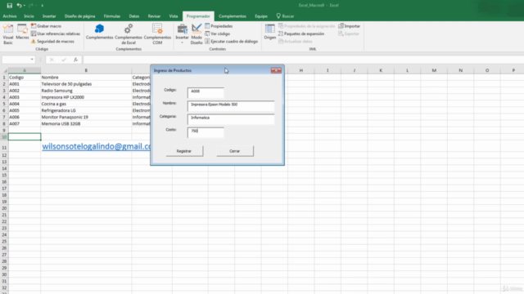Open the wilsonsotelogalindo@gmail email link
This screenshot has width=524, height=294.
(97, 146)
